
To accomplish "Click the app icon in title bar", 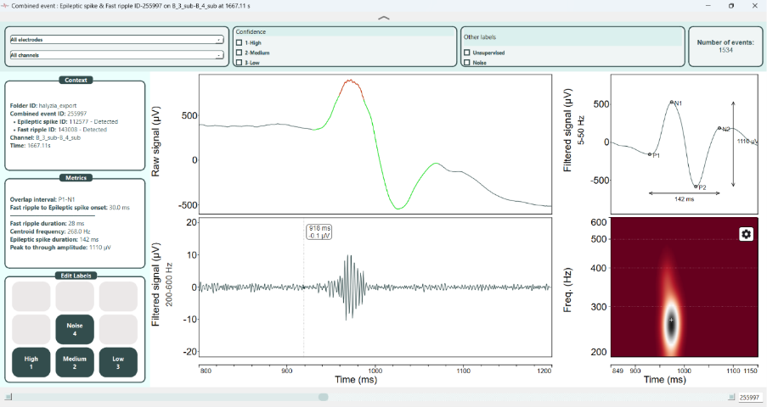I will tap(5, 6).
